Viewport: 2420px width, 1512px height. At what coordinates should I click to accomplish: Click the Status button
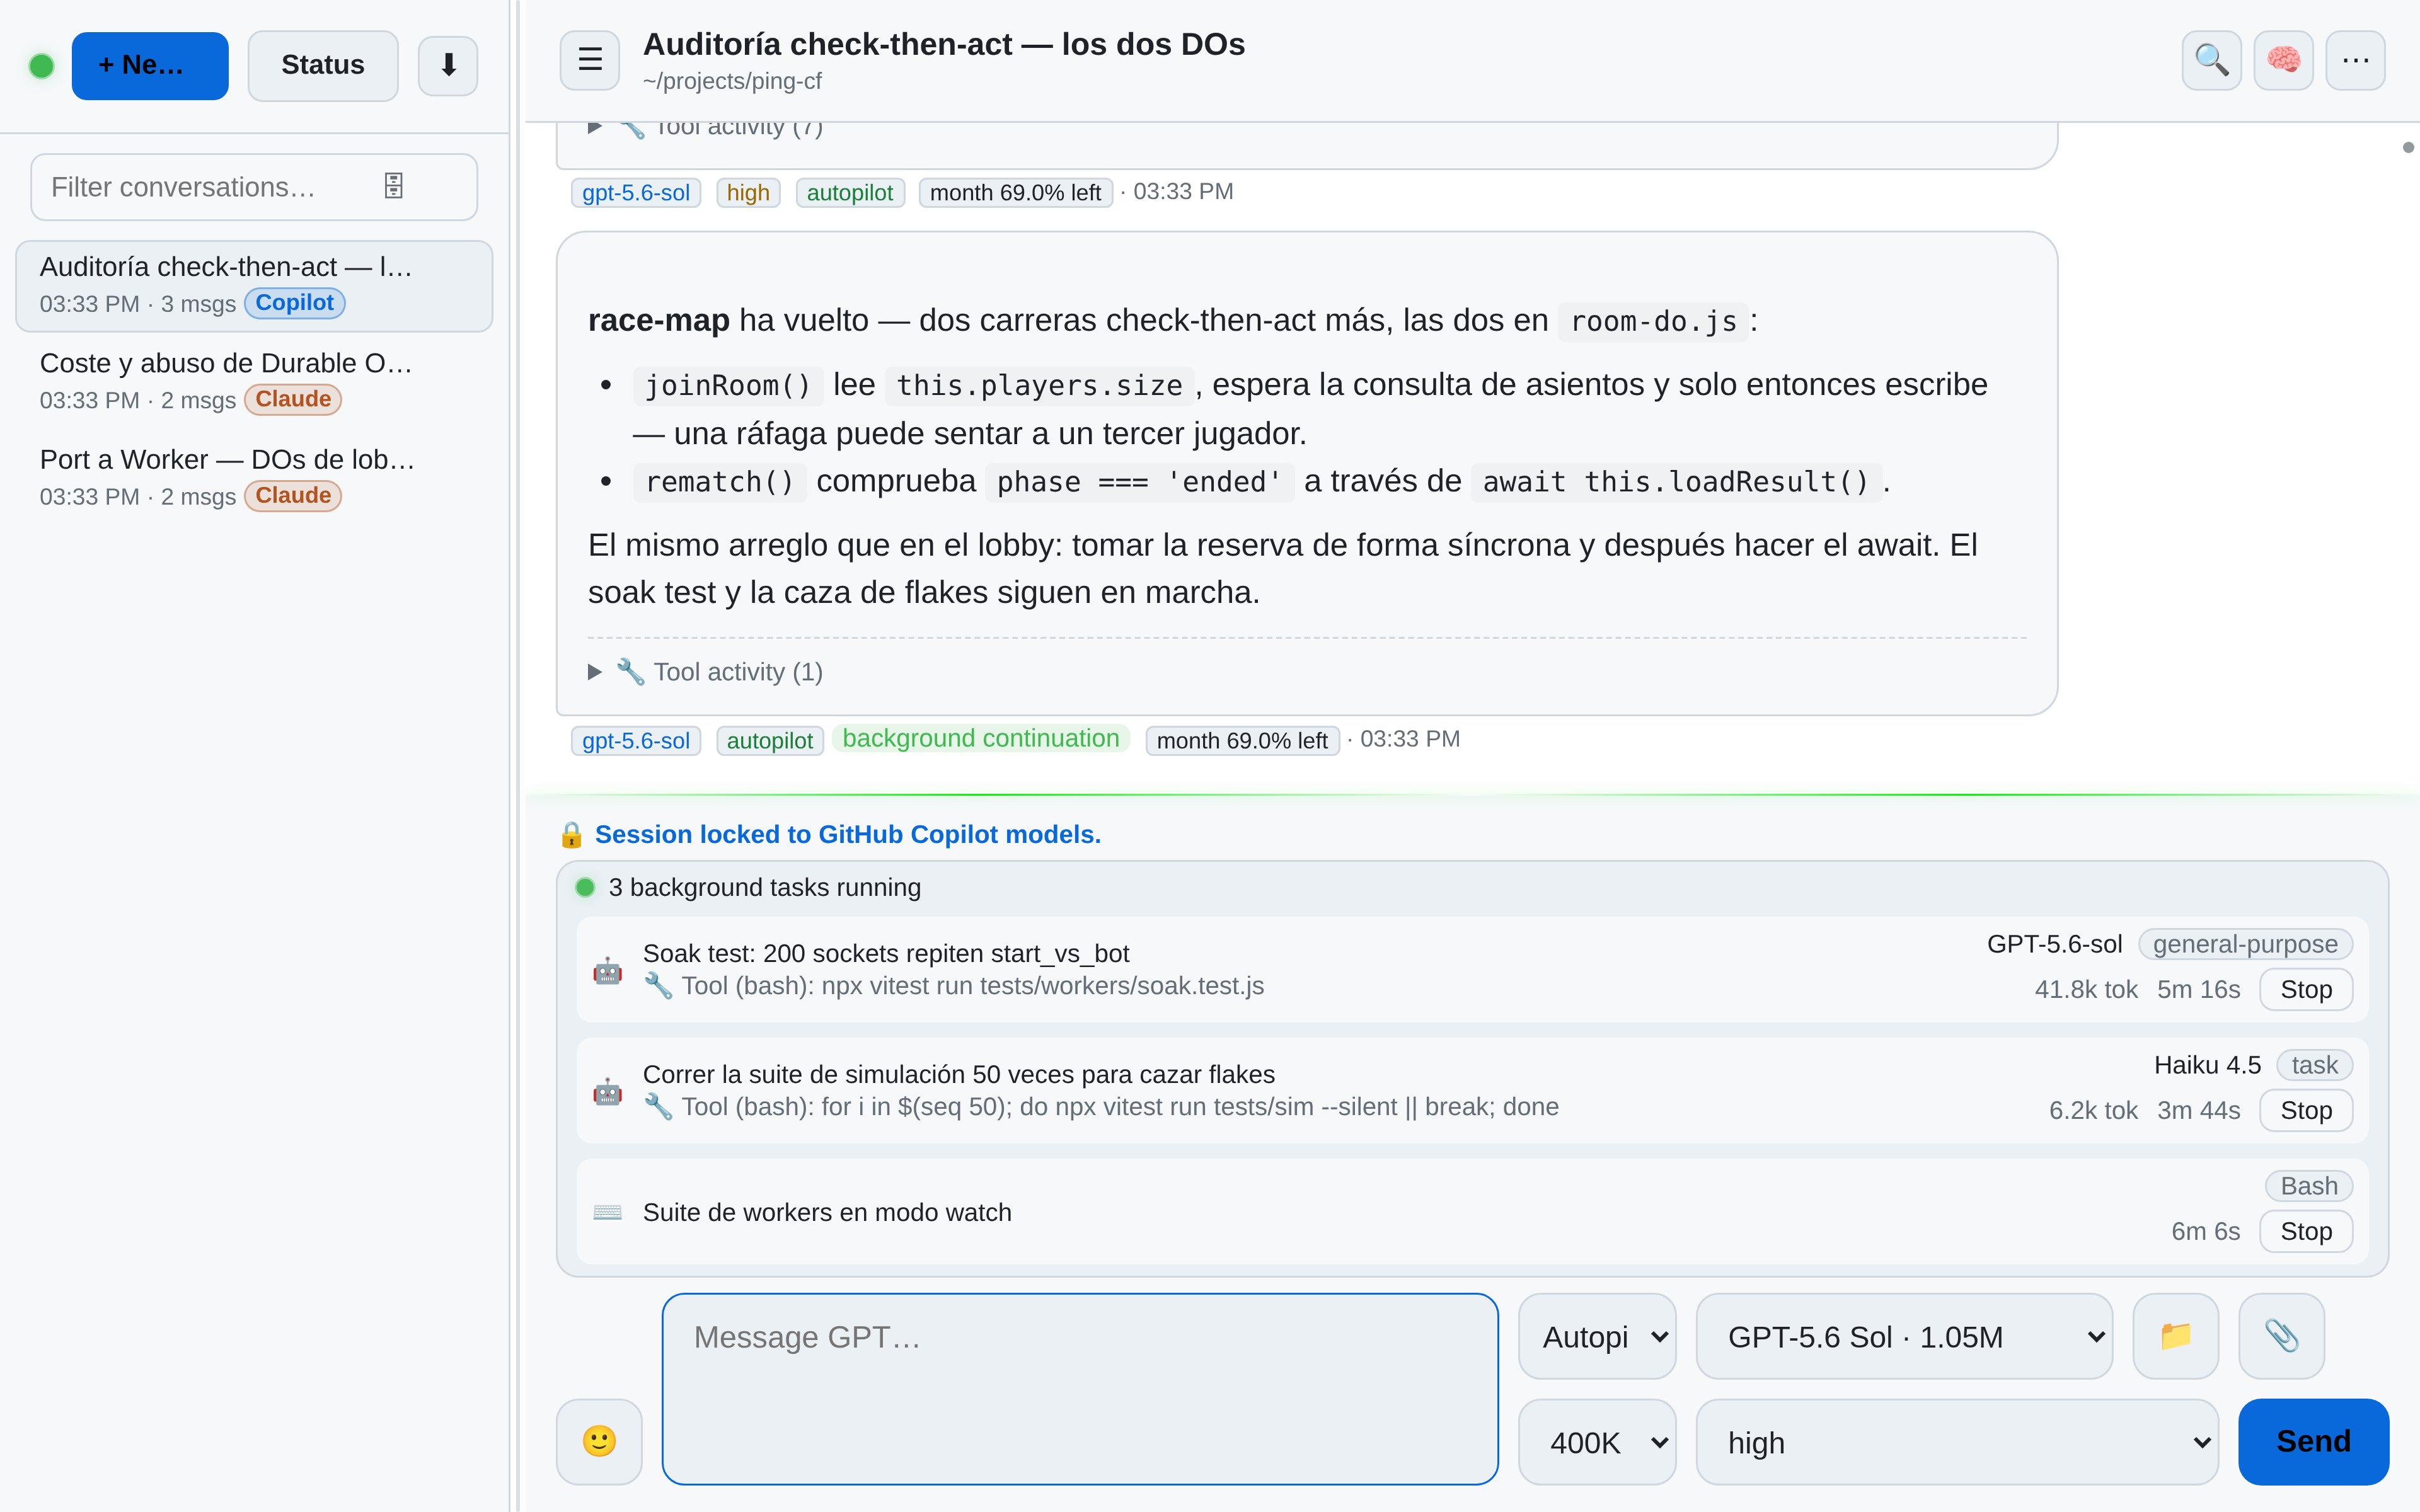tap(323, 66)
